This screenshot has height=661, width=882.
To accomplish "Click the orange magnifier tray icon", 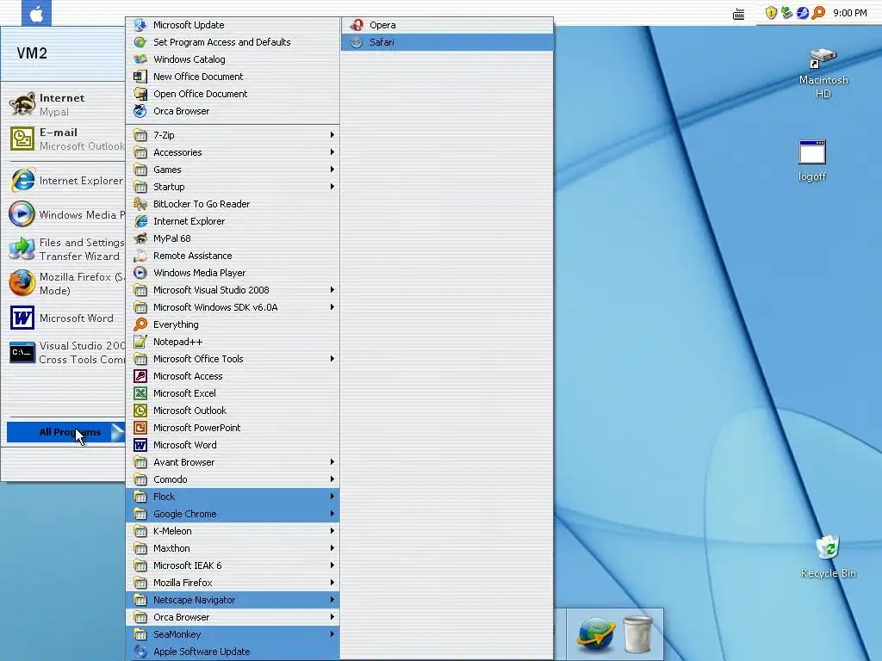I will point(818,12).
